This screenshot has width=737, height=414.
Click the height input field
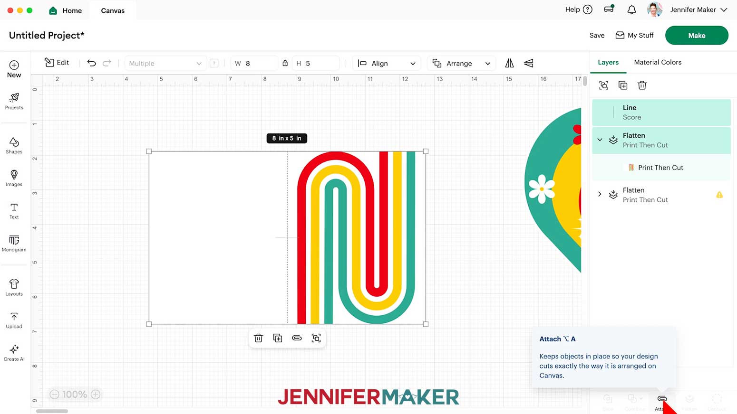(x=316, y=63)
